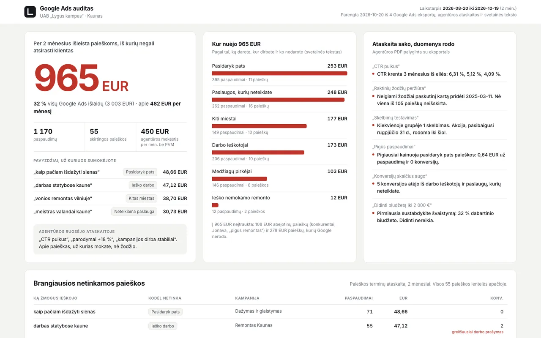Screen dimensions: 541x338
Task: Click the greičiausiai darbo prašymas note
Action: (478, 332)
